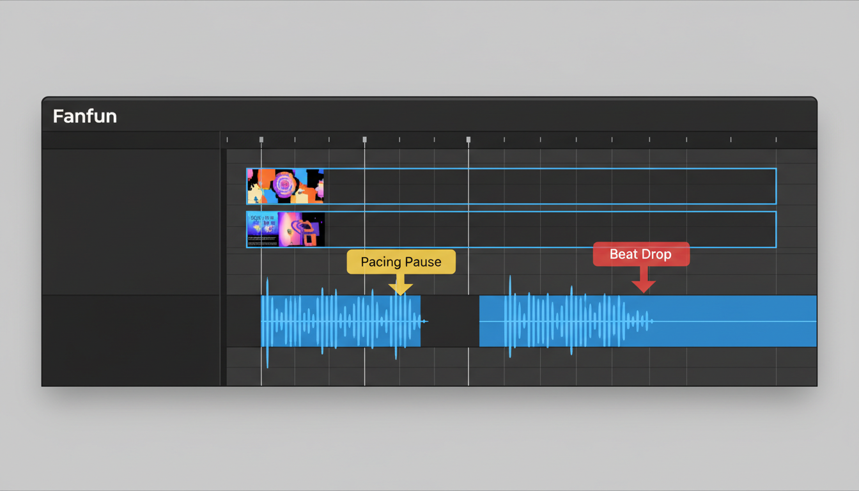This screenshot has height=491, width=859.
Task: Select the Beat Drop marker label
Action: (x=640, y=254)
